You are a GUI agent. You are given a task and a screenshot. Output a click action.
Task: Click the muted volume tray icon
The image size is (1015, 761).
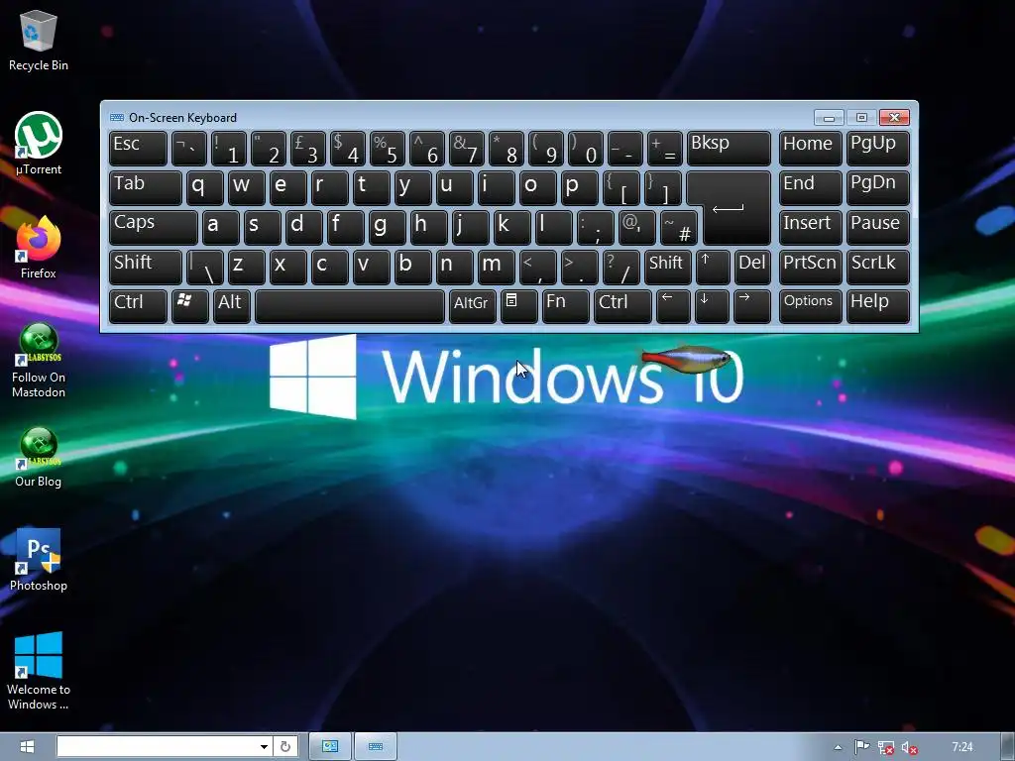pos(910,747)
